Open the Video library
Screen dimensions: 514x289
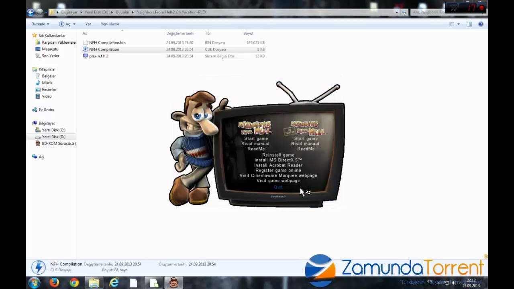(47, 96)
